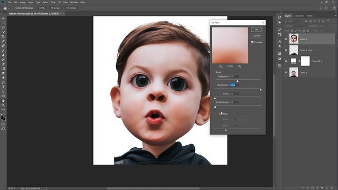Select the Type tool

(x=3, y=87)
